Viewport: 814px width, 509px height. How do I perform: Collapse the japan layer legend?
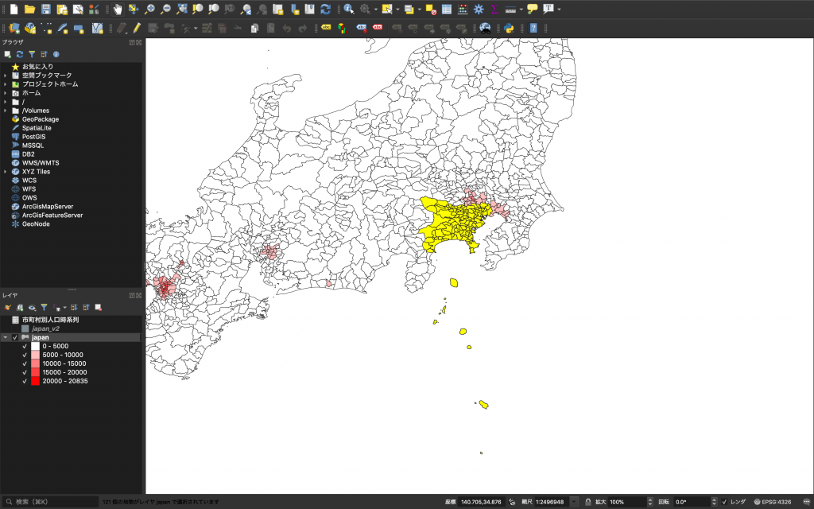[6, 337]
